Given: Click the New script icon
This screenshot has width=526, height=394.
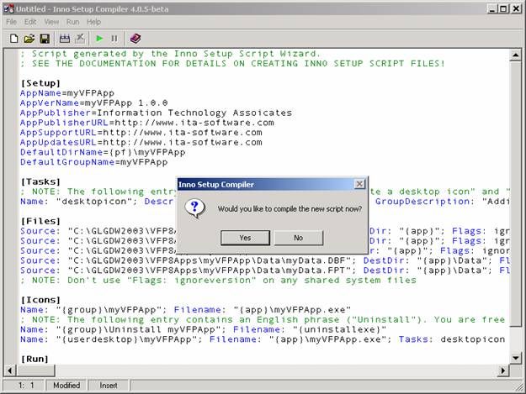Looking at the screenshot, I should click(x=13, y=39).
